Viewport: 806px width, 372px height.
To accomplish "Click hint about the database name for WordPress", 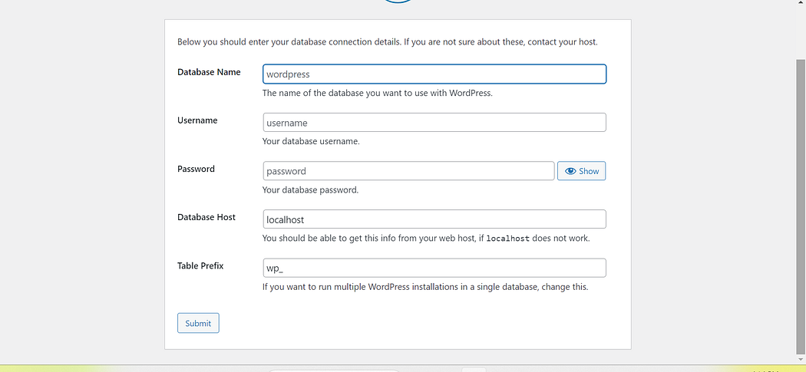I will [378, 94].
